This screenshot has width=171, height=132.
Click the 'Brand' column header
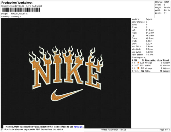coord(166,60)
